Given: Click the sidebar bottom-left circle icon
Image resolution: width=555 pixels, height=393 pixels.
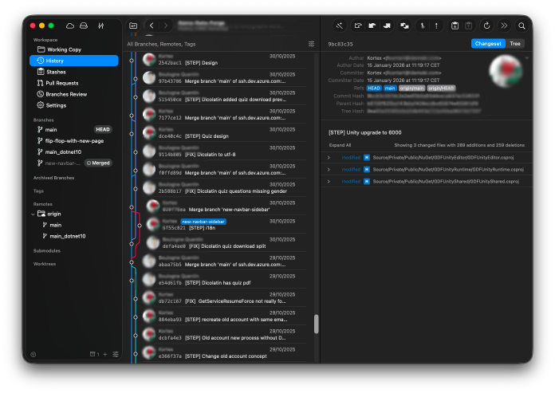Looking at the screenshot, I should click(33, 354).
